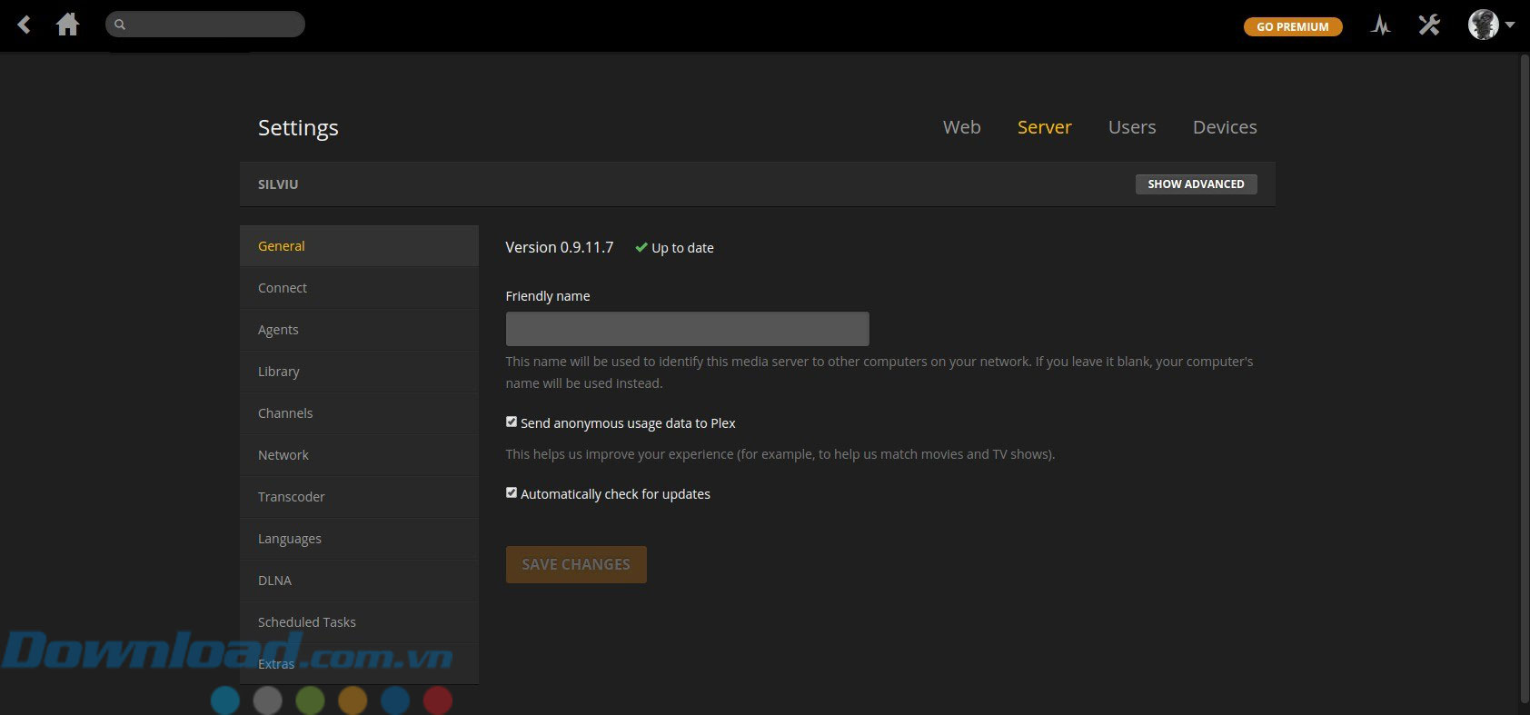This screenshot has width=1530, height=715.
Task: Click the back arrow icon
Action: coord(25,25)
